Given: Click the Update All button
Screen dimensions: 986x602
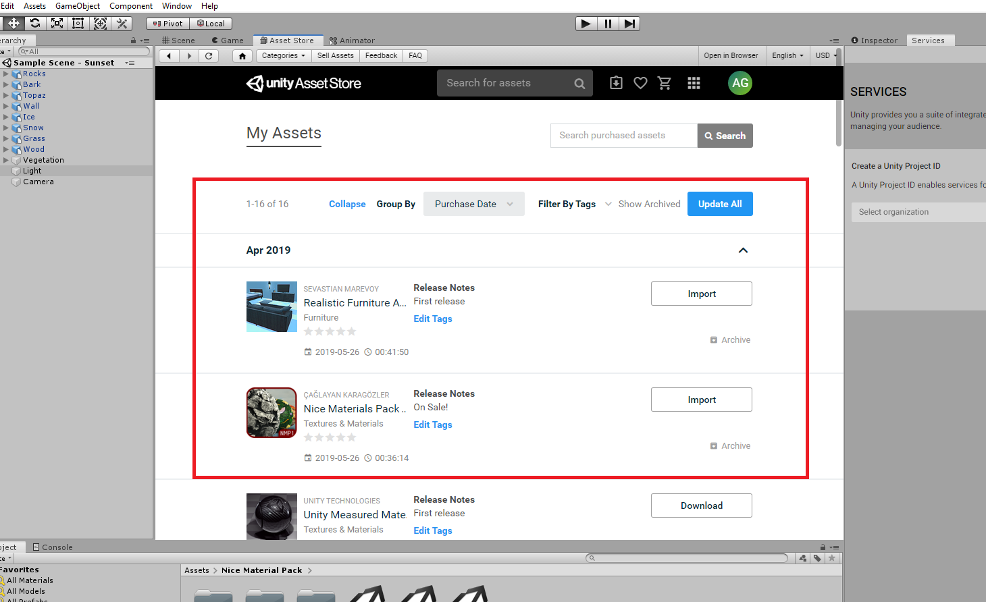Looking at the screenshot, I should [x=720, y=204].
